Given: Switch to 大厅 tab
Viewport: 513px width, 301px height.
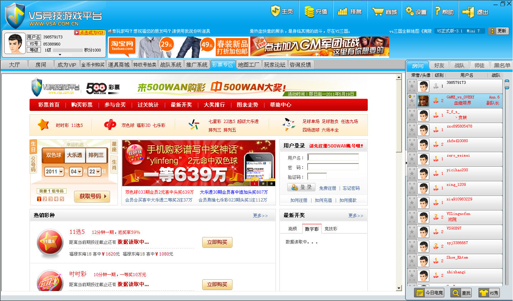Looking at the screenshot, I should click(15, 65).
